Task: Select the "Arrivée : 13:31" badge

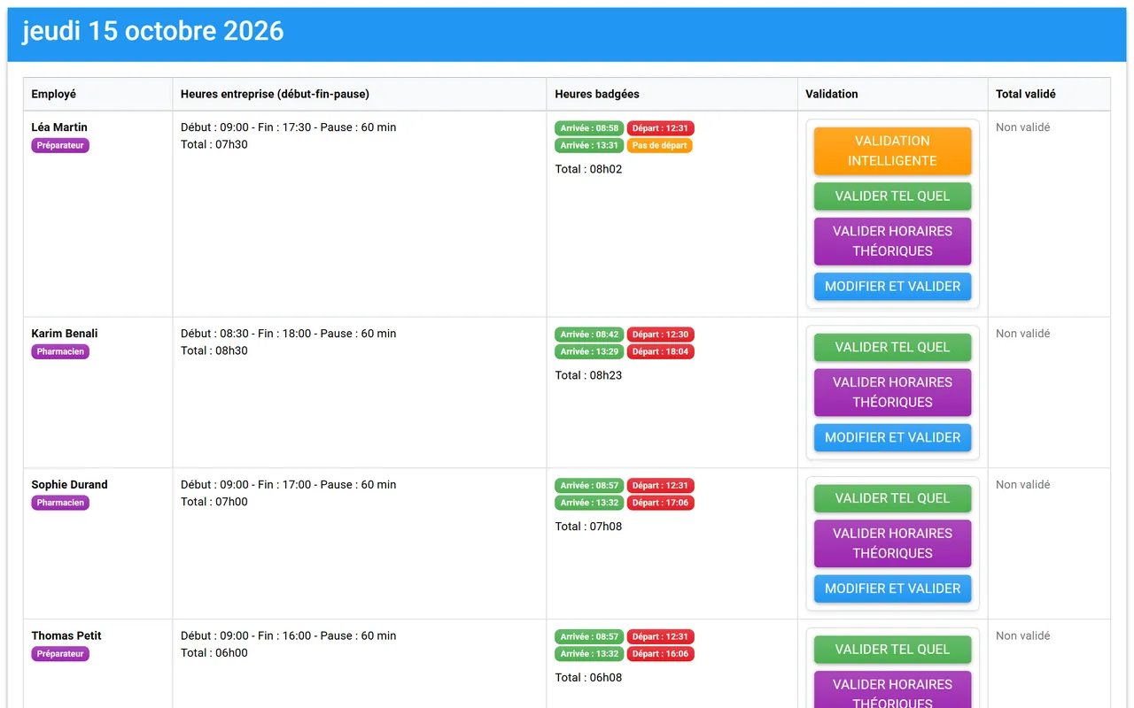Action: (589, 145)
